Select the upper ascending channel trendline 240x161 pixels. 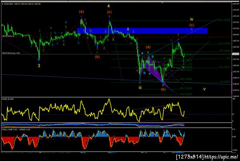pos(183,37)
